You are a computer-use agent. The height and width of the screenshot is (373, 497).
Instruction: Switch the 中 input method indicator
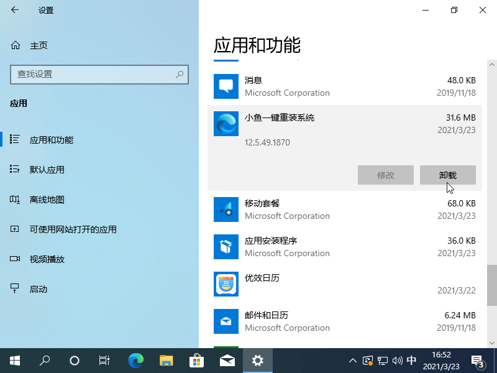411,361
